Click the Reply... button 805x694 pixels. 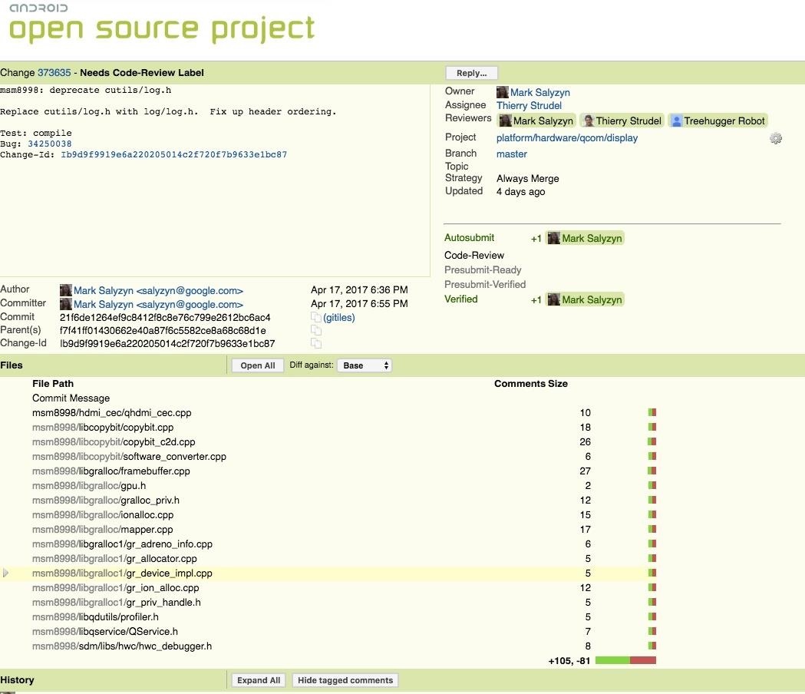[471, 73]
